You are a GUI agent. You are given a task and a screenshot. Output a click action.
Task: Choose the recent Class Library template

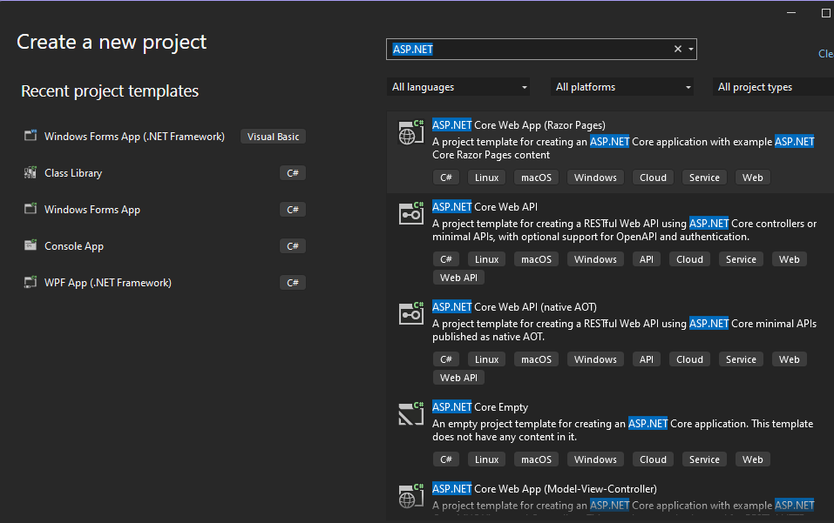point(165,173)
